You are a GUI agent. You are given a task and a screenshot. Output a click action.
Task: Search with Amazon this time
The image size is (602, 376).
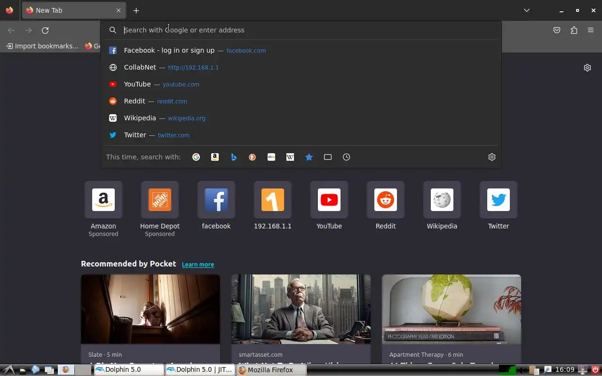coord(215,157)
